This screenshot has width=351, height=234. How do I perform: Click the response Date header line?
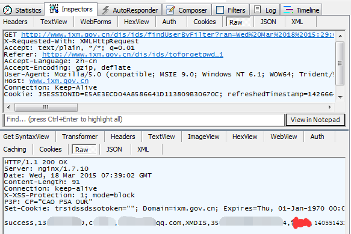[x=78, y=176]
